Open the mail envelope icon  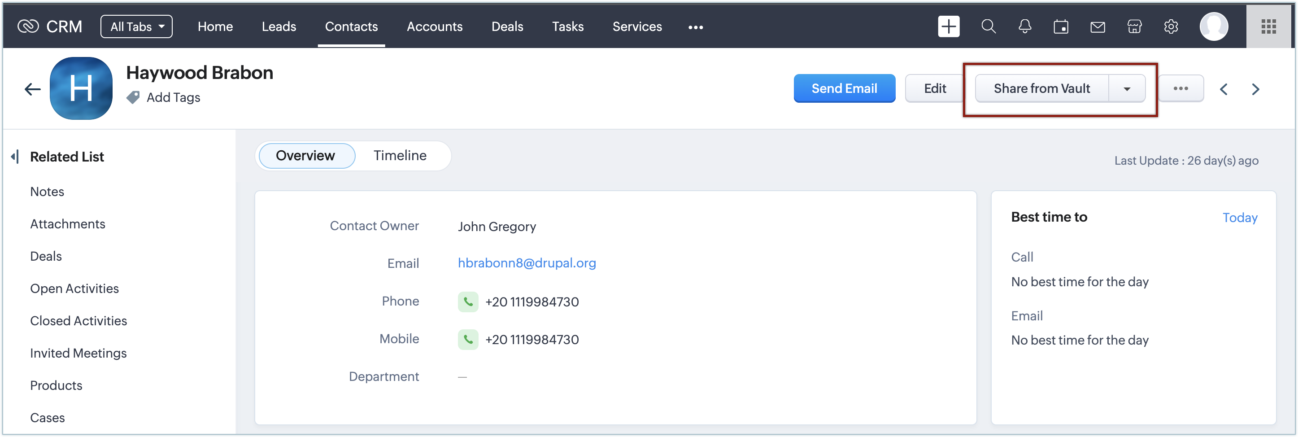click(1098, 27)
